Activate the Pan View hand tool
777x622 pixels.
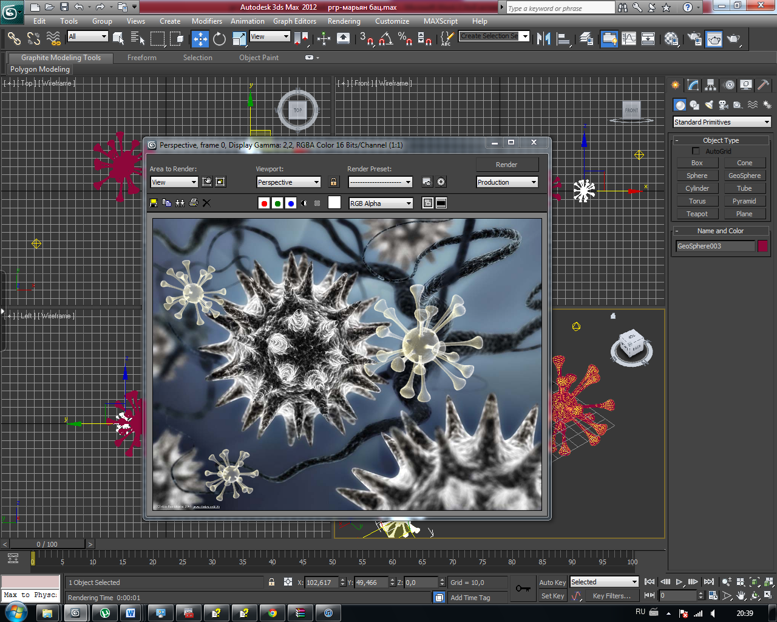tap(741, 596)
